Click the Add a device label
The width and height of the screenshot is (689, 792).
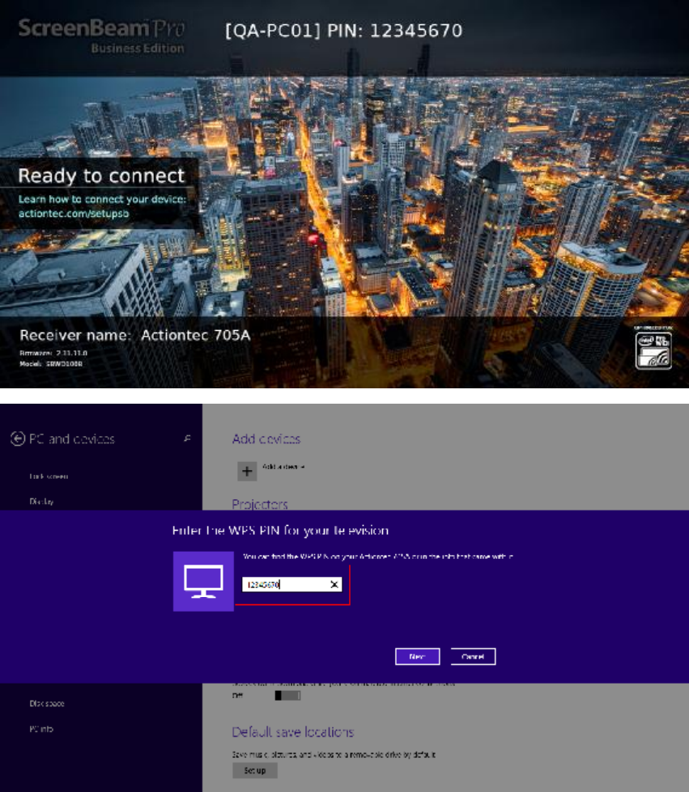tap(283, 467)
